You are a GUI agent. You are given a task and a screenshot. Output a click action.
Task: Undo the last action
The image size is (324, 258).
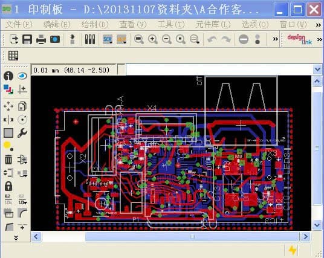(x=212, y=39)
